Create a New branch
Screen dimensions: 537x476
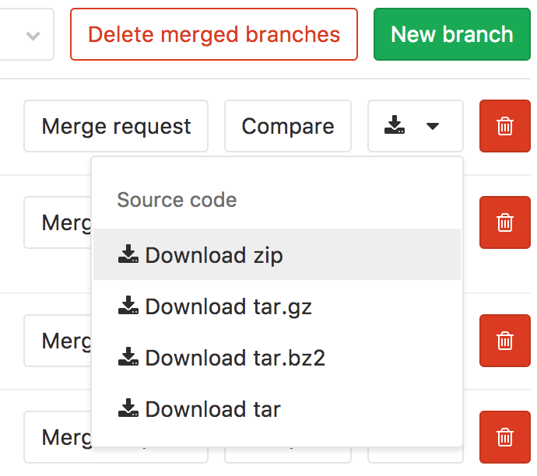452,34
